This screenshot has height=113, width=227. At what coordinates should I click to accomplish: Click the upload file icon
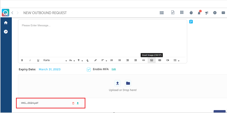point(117,83)
